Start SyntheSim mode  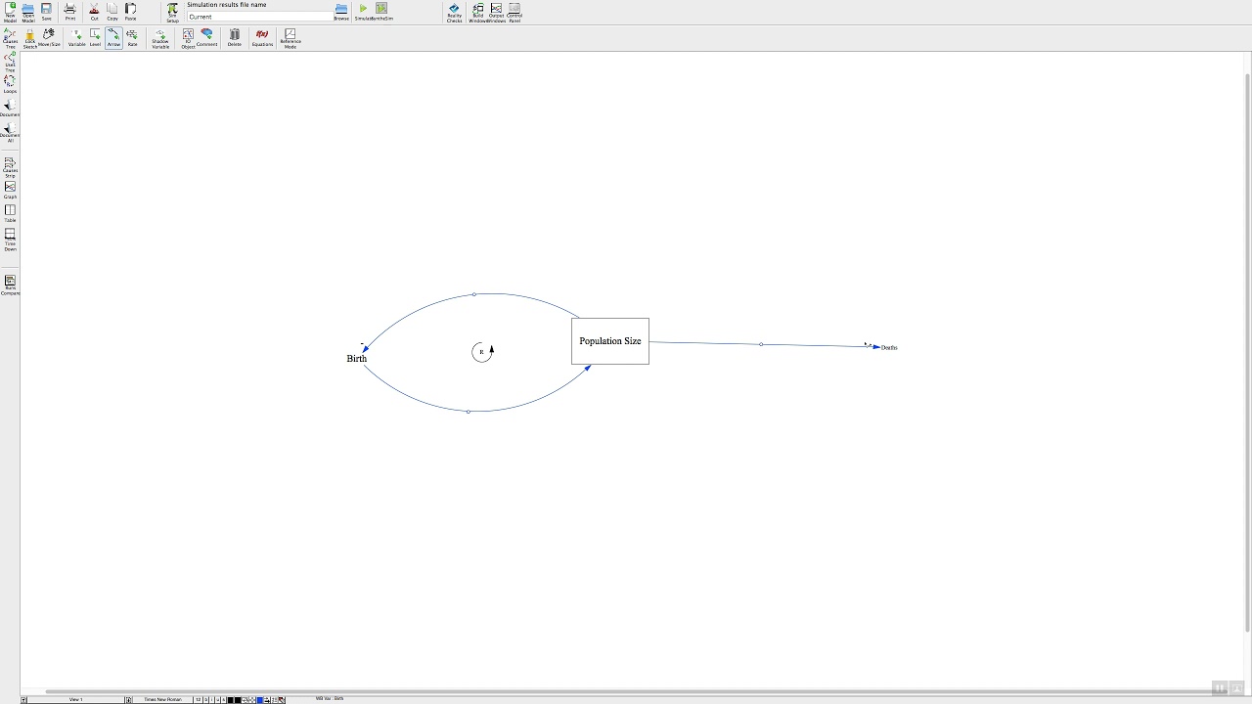pyautogui.click(x=382, y=12)
